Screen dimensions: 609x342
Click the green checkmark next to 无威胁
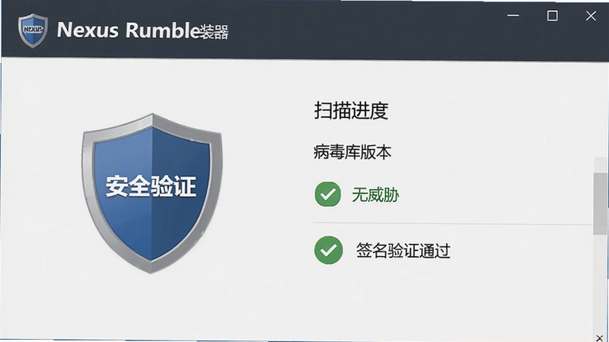[328, 195]
